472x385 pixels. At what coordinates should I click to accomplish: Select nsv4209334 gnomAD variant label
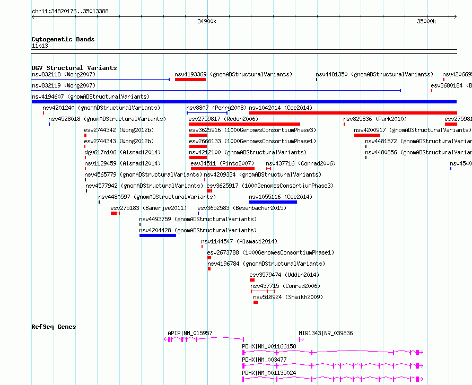(263, 174)
